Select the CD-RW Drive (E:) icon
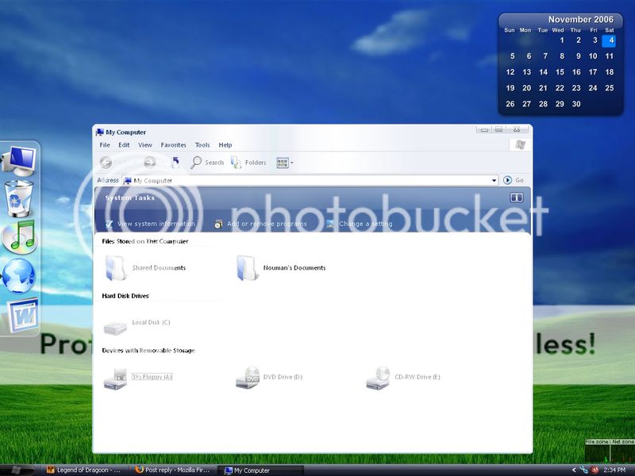 click(x=378, y=378)
